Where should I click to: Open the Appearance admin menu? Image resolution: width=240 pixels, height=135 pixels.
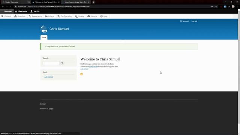35,16
